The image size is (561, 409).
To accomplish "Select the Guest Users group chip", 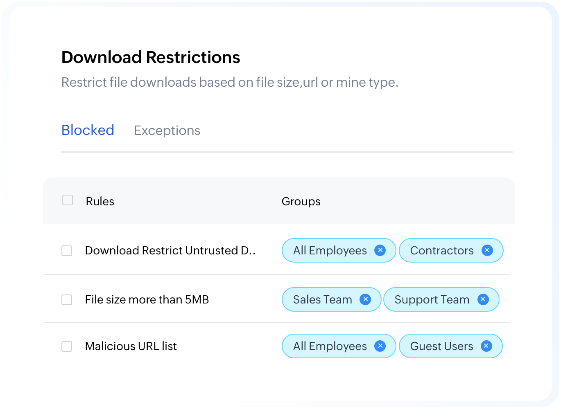I will (451, 346).
